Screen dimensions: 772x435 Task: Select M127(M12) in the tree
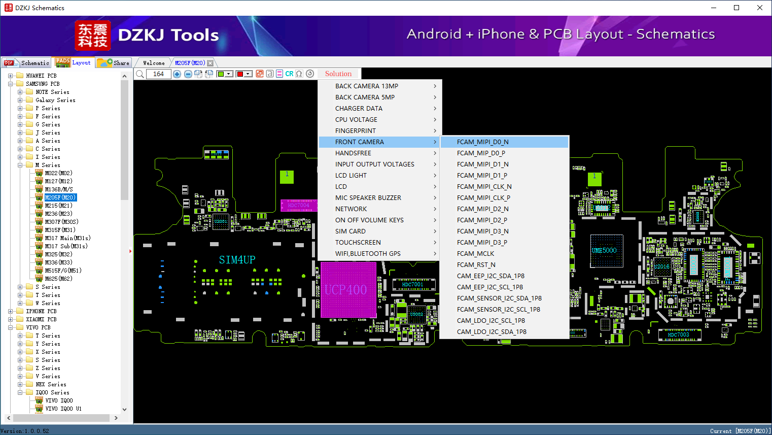pos(59,181)
